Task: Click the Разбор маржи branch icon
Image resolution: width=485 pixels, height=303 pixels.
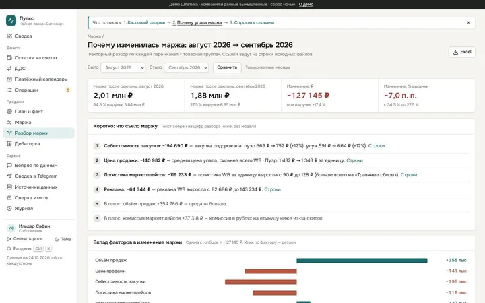Action: tap(9, 133)
